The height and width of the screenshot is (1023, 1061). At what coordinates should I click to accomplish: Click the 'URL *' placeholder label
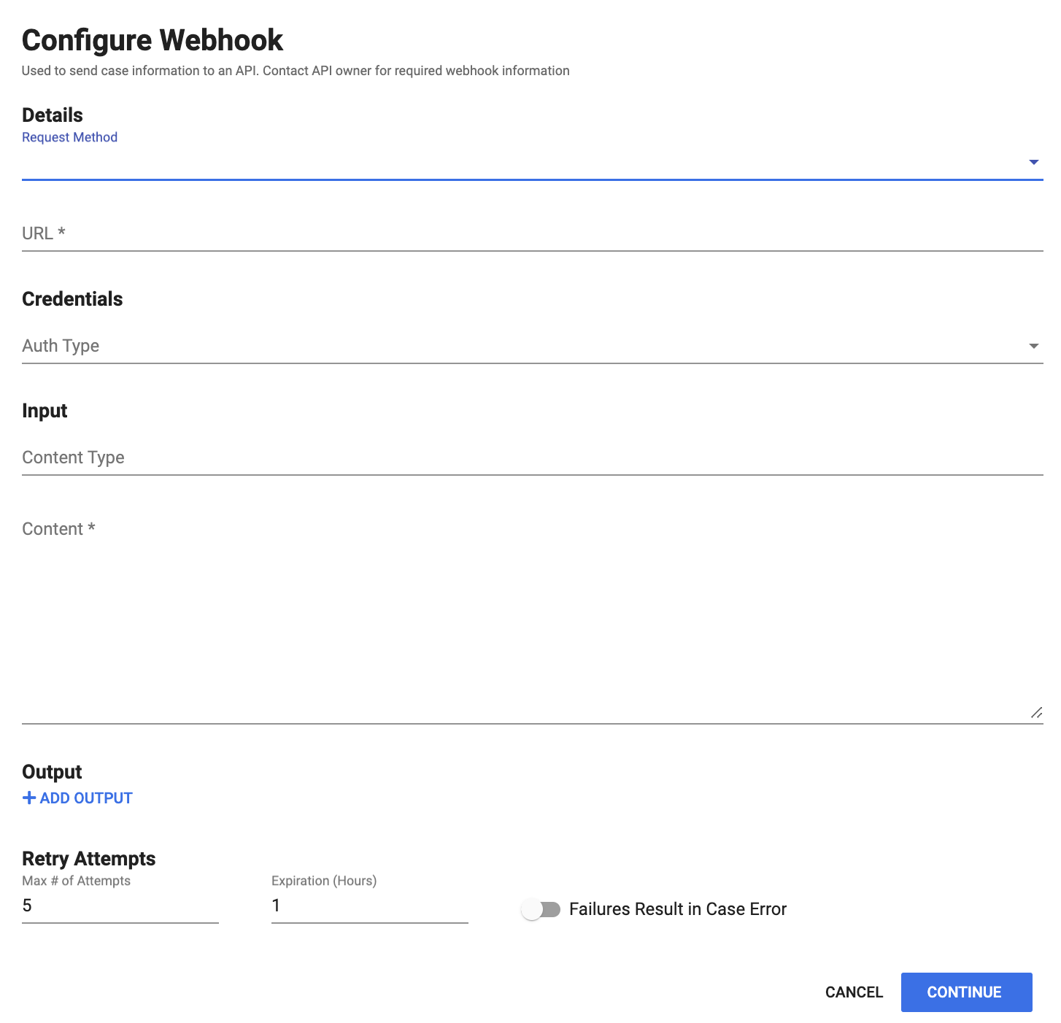tap(44, 233)
